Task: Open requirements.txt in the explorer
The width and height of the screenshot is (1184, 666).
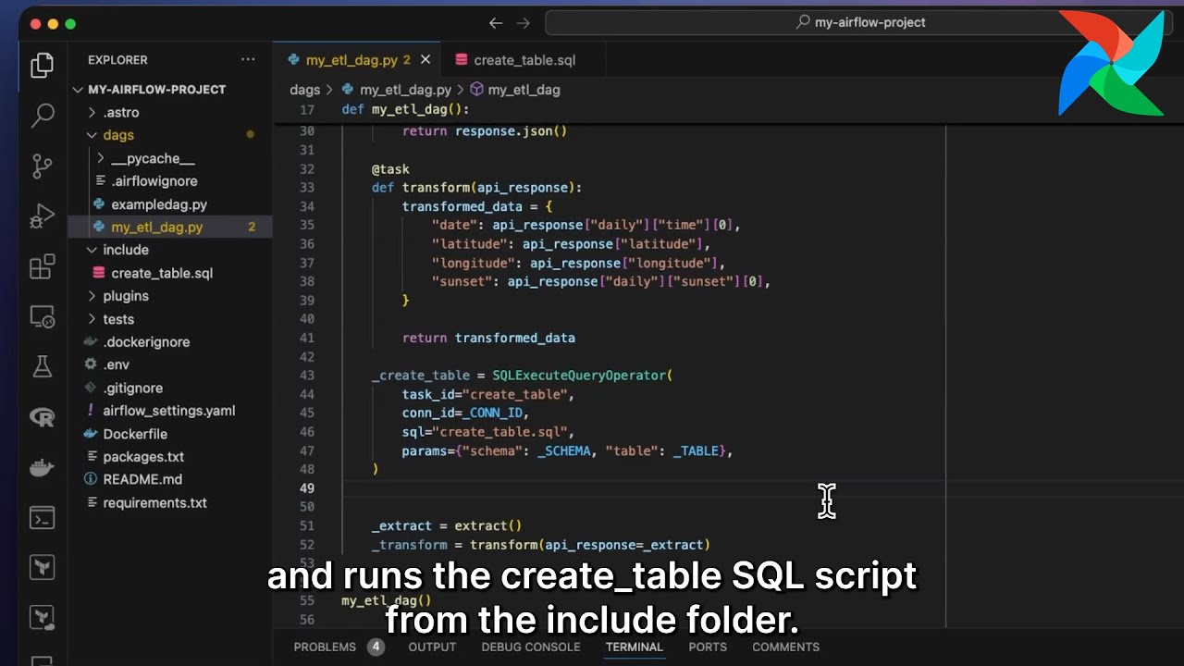Action: pyautogui.click(x=154, y=503)
